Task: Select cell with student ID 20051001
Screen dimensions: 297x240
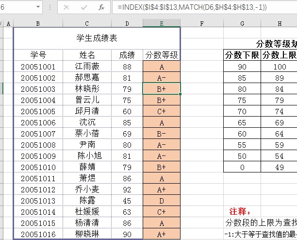Action: click(x=38, y=67)
